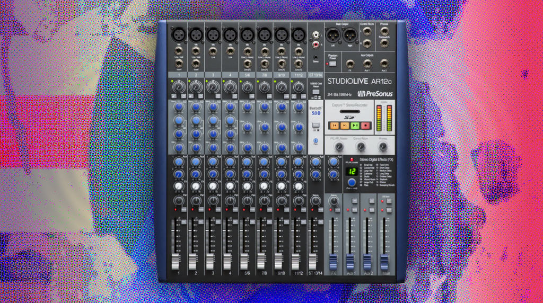Viewport: 543px width, 303px height.
Task: Click the channel 1 gain knob
Action: coord(179,85)
